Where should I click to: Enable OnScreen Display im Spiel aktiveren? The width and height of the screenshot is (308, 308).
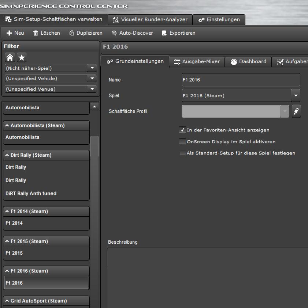pyautogui.click(x=182, y=141)
